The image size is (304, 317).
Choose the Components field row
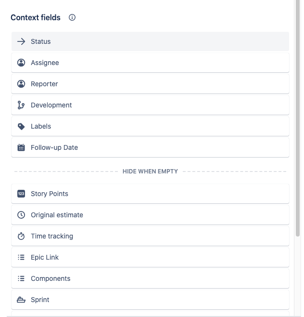(150, 278)
